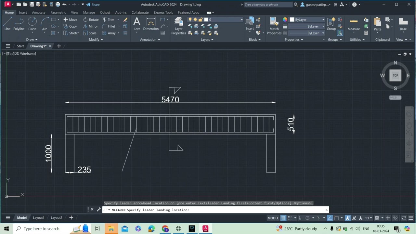416x234 pixels.
Task: Open the Parametric ribbon tab
Action: [x=58, y=12]
